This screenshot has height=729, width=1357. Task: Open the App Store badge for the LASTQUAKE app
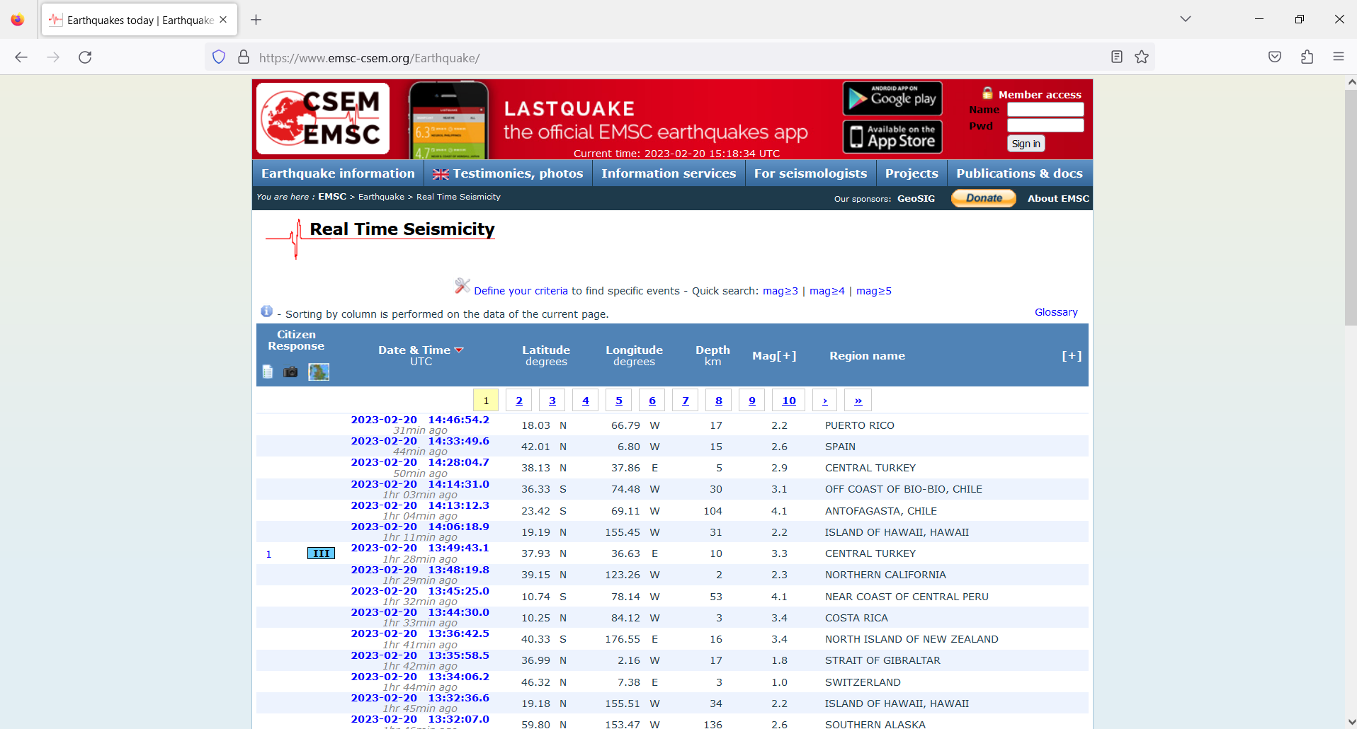(x=892, y=137)
